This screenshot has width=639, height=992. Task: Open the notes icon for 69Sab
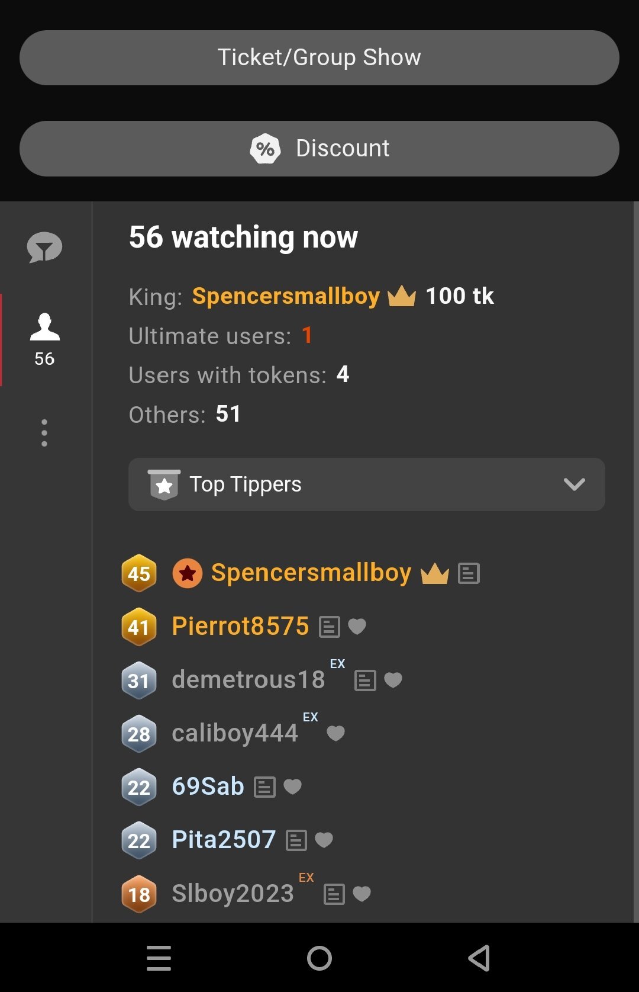[264, 787]
